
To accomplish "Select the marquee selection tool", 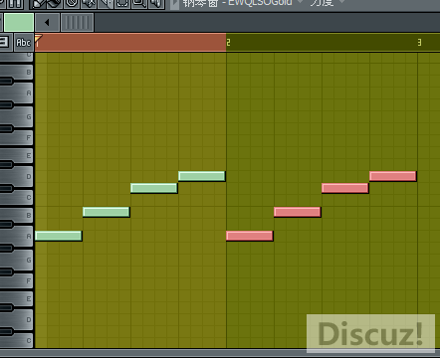I will pos(122,4).
